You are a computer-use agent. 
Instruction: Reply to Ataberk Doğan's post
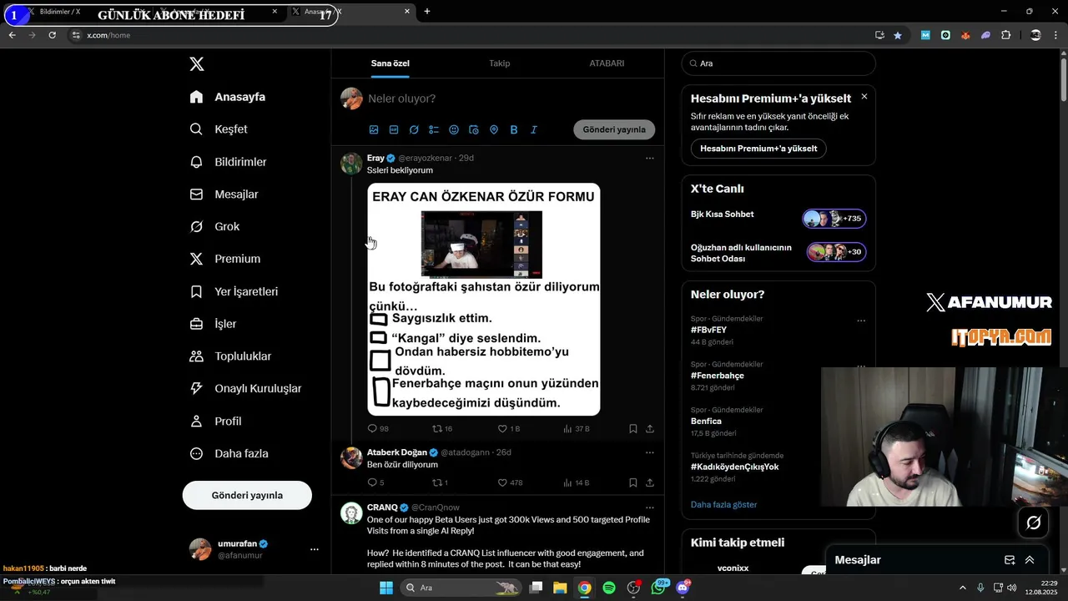(375, 482)
